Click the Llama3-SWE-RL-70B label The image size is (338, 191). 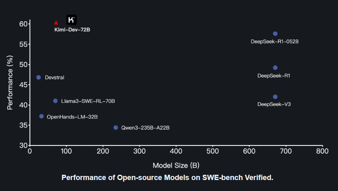88,101
